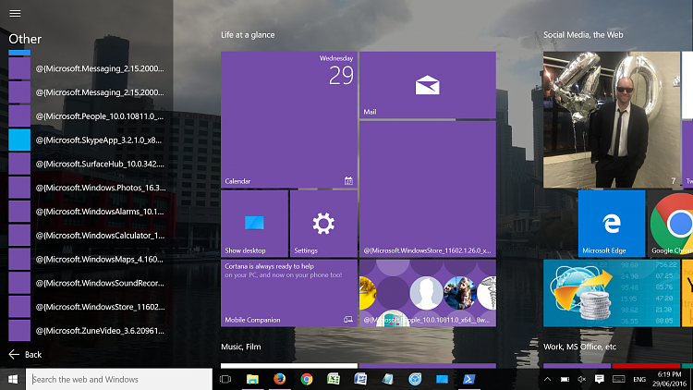The width and height of the screenshot is (693, 390).
Task: Open Microsoft.People_10.0.10811.0 in the list
Action: tap(87, 116)
